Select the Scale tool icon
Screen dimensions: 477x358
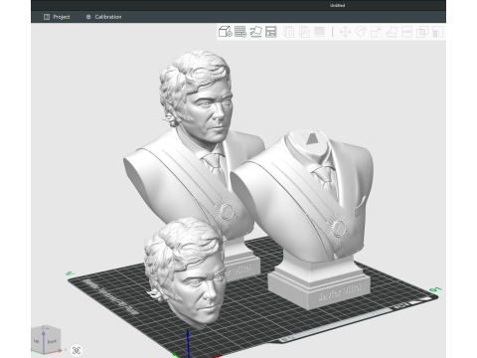[376, 32]
